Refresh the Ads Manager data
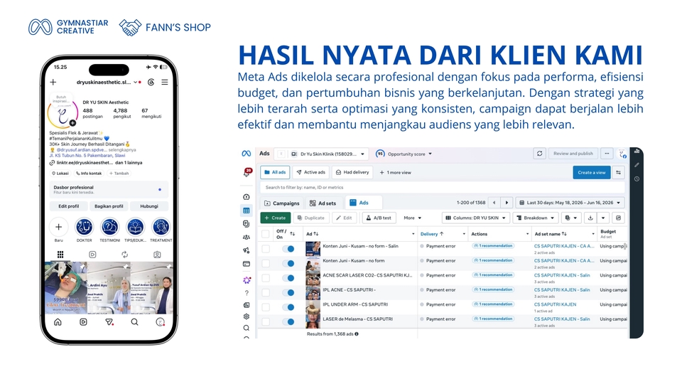Viewport: 682px width, 384px height. click(x=539, y=154)
